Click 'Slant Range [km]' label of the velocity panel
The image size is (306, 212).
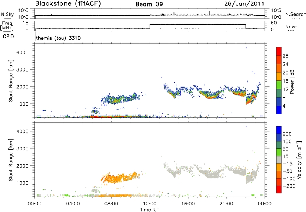pos(11,160)
